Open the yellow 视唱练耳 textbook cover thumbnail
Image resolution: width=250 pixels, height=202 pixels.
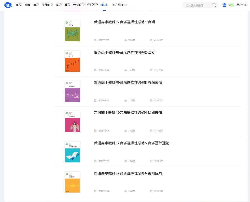pyautogui.click(x=73, y=182)
